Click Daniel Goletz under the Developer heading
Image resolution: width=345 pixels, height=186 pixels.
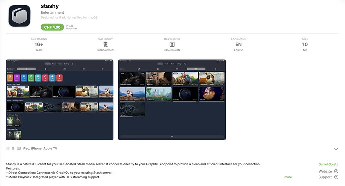coord(172,50)
